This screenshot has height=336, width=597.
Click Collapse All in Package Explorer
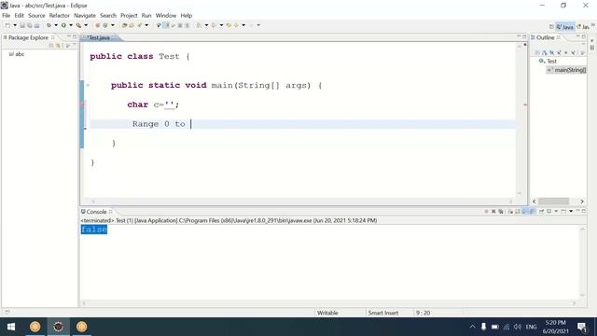tap(51, 46)
